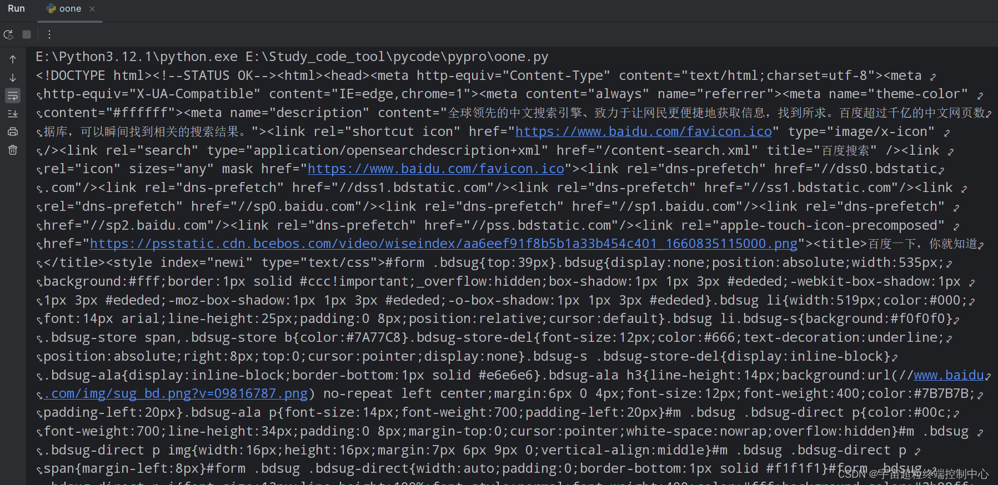The height and width of the screenshot is (485, 998).
Task: Open the www.baidu link in the background:url line
Action: 949,375
